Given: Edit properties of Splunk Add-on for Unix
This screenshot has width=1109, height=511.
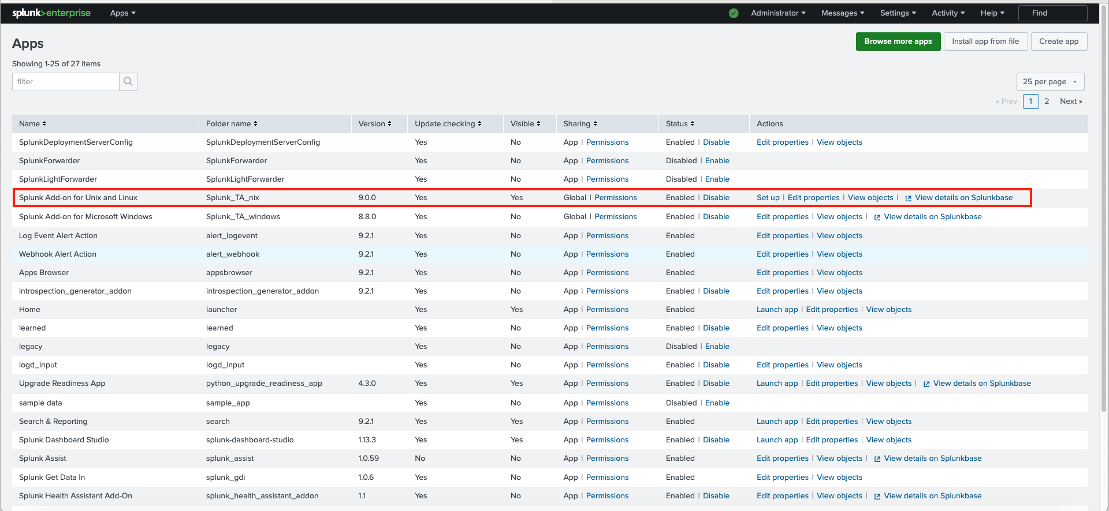Looking at the screenshot, I should pyautogui.click(x=813, y=197).
